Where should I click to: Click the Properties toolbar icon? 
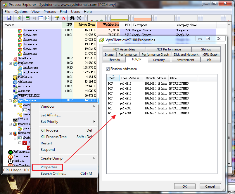[x=56, y=18]
